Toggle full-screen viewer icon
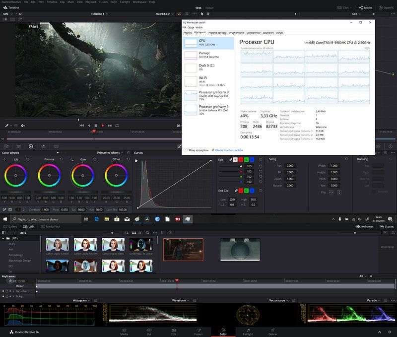This screenshot has height=337, width=397. click(187, 14)
